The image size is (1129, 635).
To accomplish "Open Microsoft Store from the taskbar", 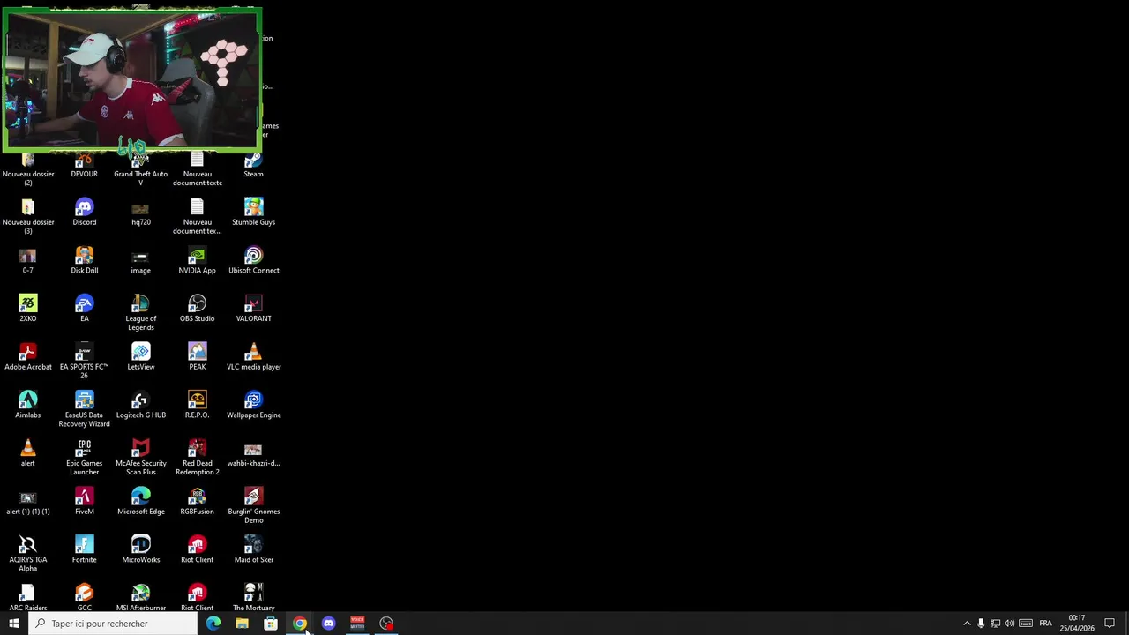I will 271,624.
